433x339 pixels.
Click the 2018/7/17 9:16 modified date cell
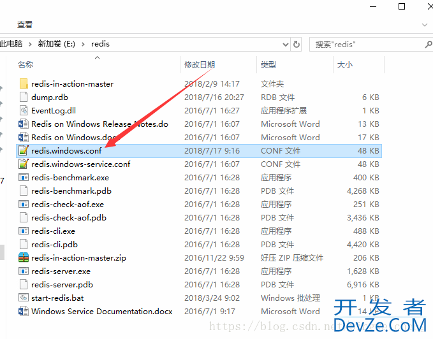point(212,150)
